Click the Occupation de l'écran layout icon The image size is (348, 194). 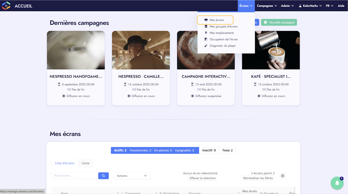(206, 39)
